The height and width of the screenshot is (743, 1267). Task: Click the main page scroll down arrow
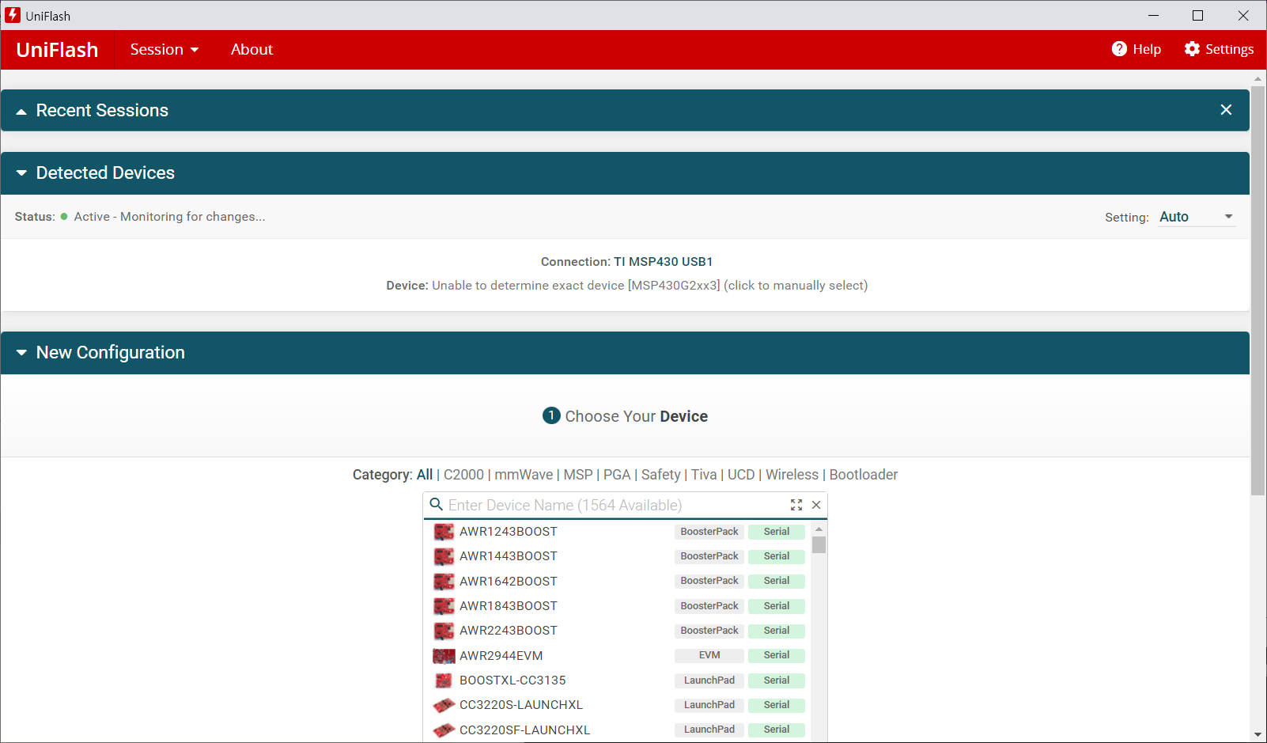point(1258,734)
